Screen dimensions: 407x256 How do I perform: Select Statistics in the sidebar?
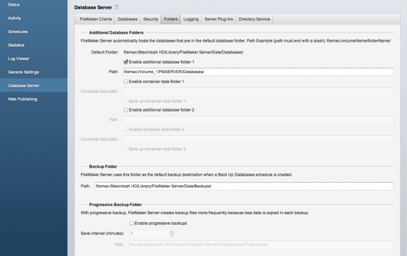click(x=16, y=45)
